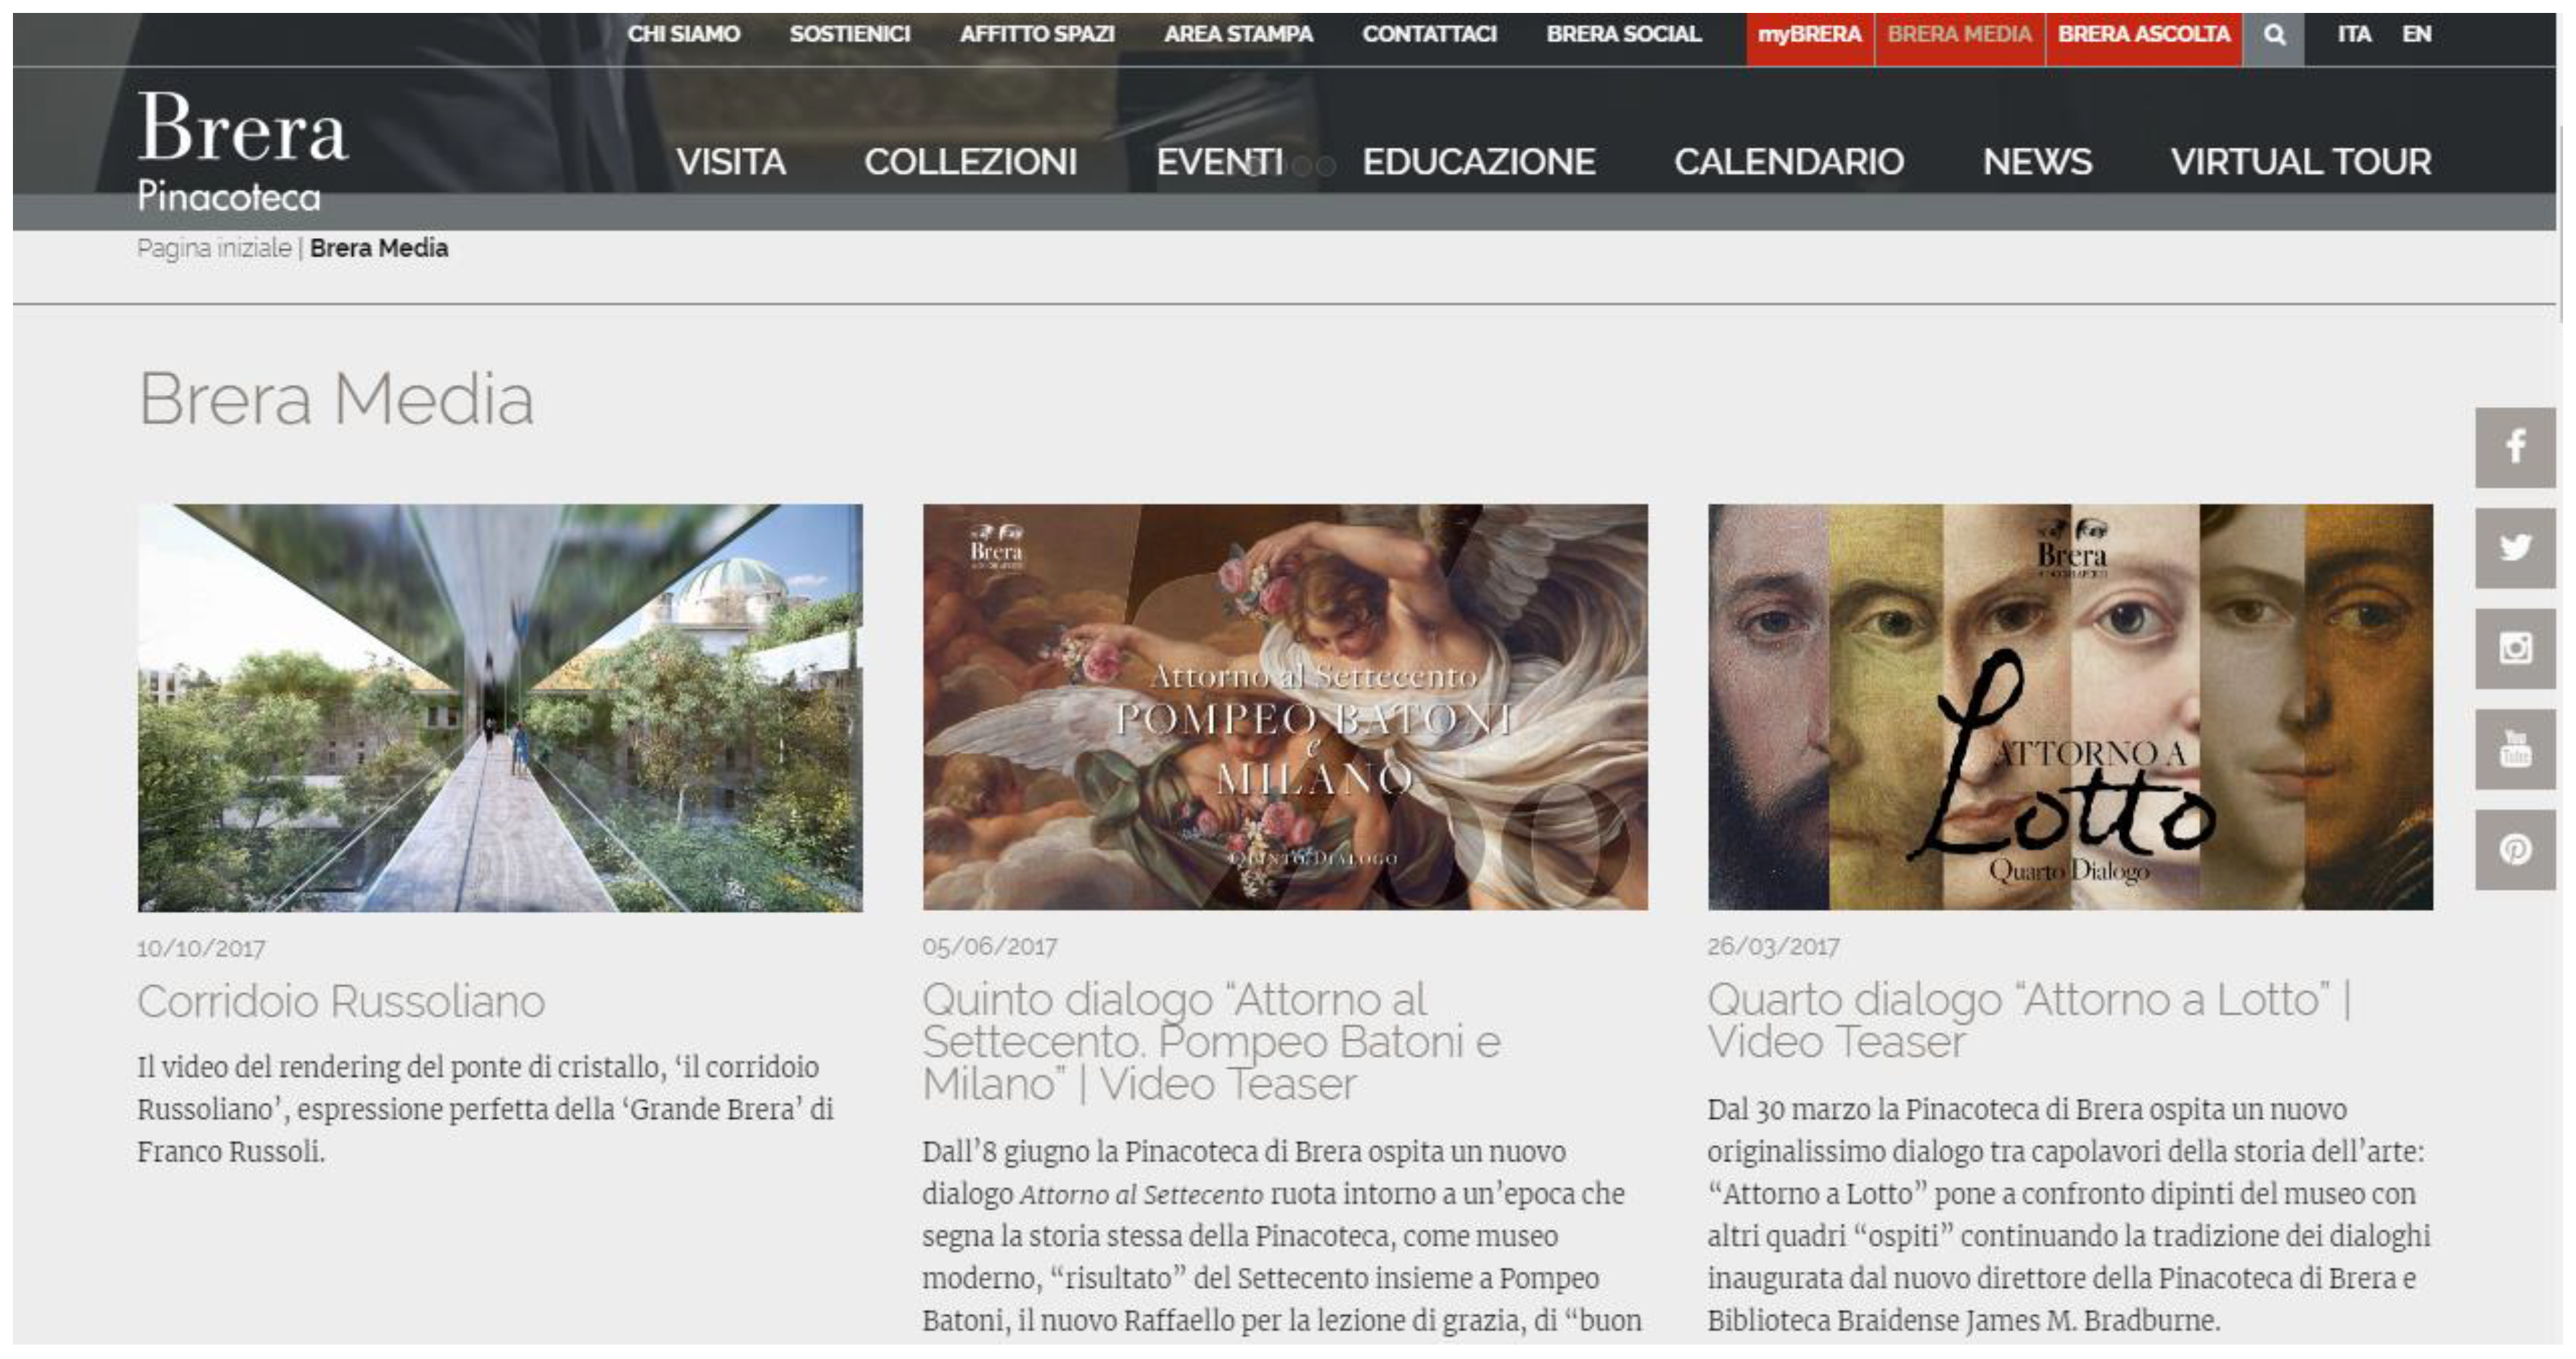This screenshot has width=2576, height=1359.
Task: Open the Pinterest social icon
Action: pos(2515,849)
